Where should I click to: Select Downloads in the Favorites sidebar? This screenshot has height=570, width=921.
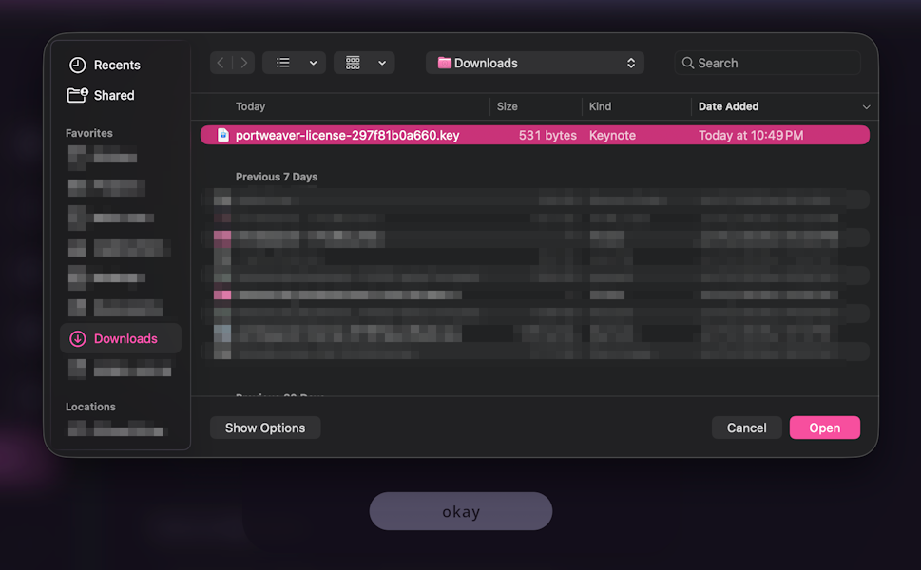click(x=121, y=339)
